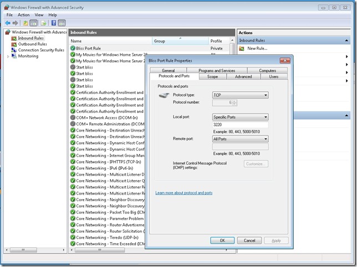357x267 pixels.
Task: Select Outbound Rules in the console tree
Action: (x=32, y=44)
